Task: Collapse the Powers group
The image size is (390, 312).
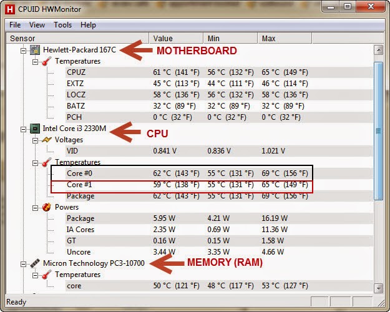Action: click(35, 208)
